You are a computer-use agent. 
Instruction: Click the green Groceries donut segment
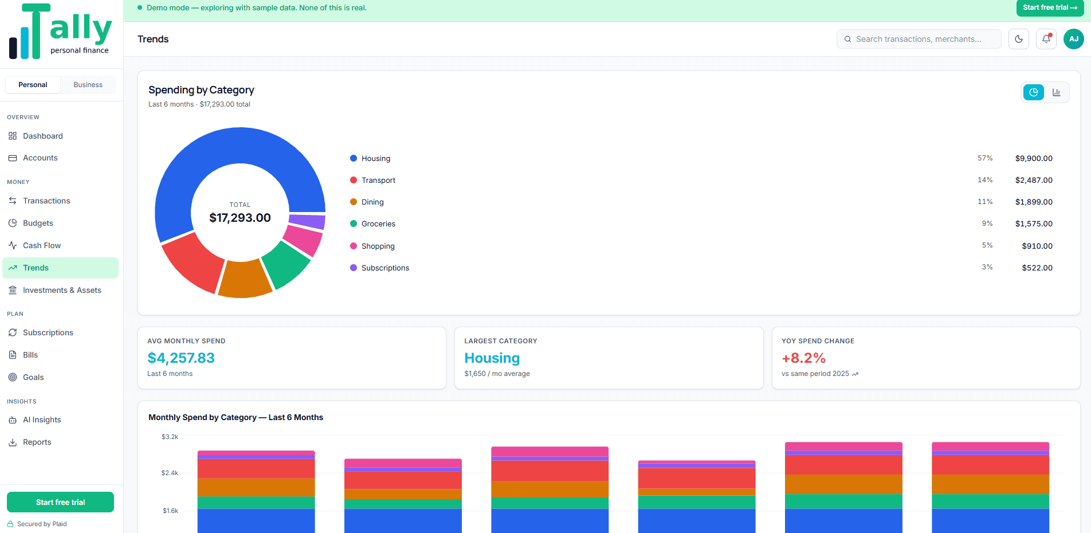(x=287, y=264)
